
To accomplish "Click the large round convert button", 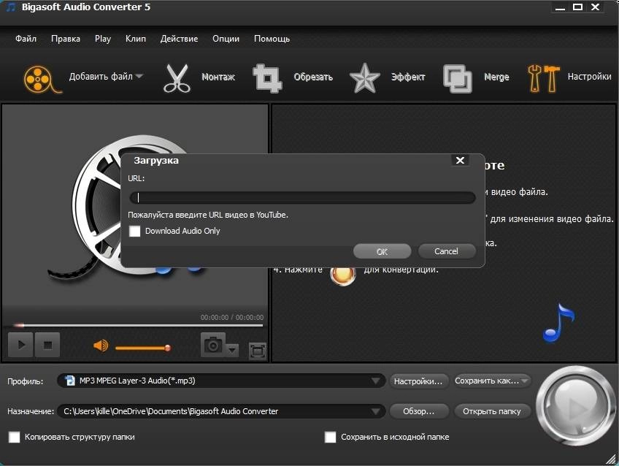I will click(576, 405).
